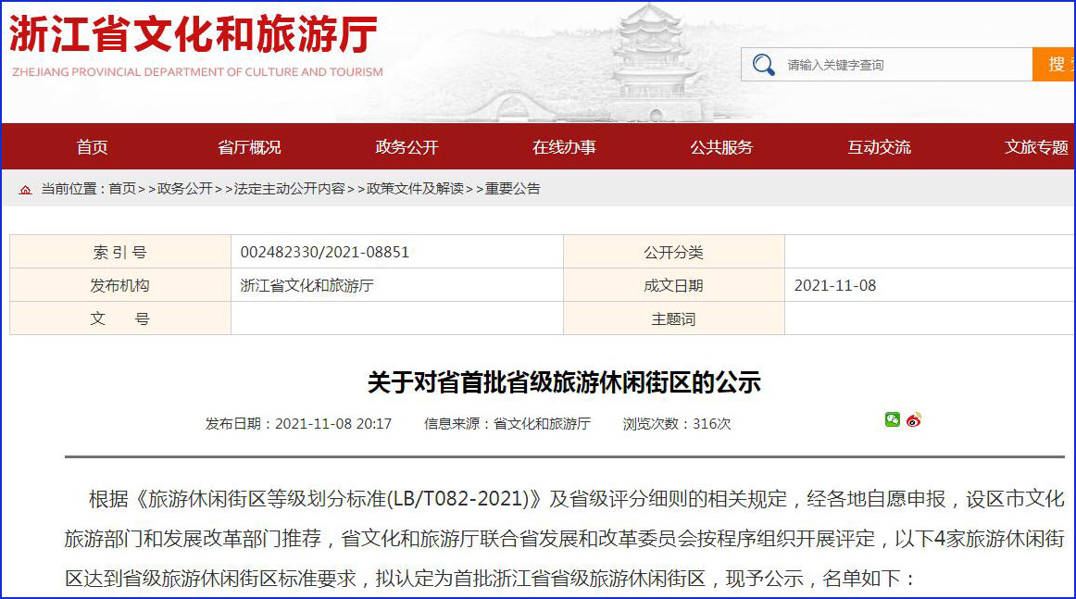1076x599 pixels.
Task: Click the home icon in breadcrumb bar
Action: (x=25, y=189)
